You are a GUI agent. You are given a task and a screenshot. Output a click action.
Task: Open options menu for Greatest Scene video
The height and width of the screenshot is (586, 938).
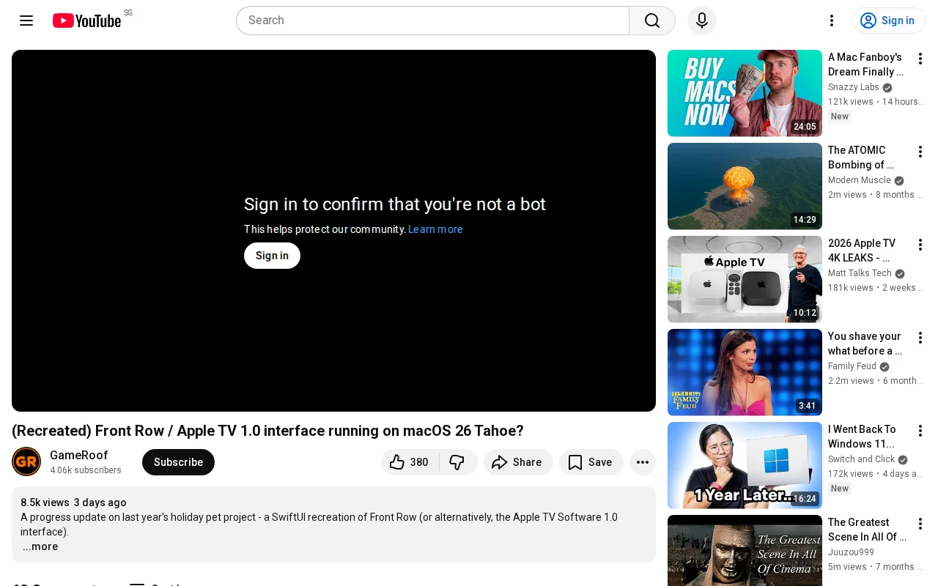pyautogui.click(x=920, y=524)
